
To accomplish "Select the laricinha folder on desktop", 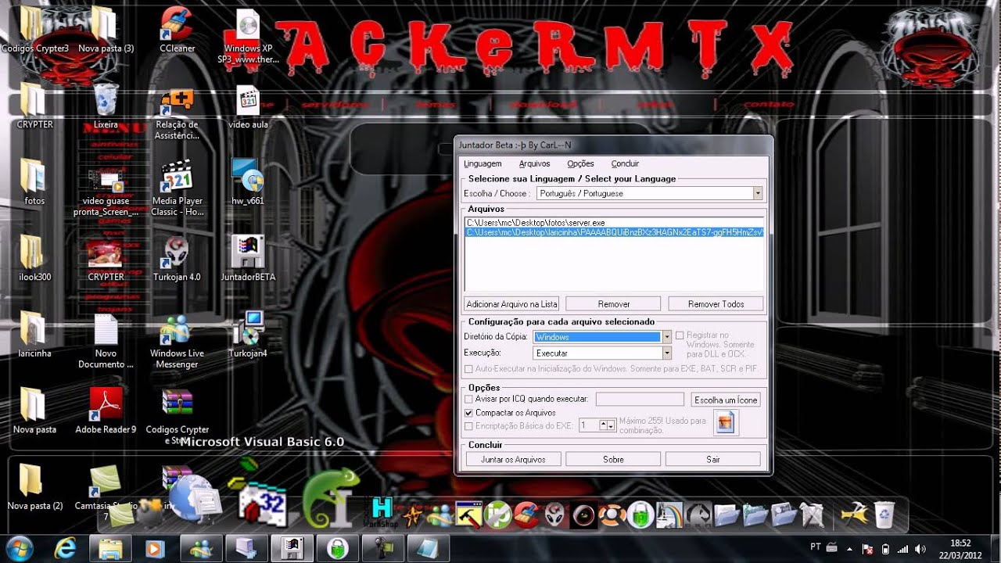I will (x=34, y=334).
